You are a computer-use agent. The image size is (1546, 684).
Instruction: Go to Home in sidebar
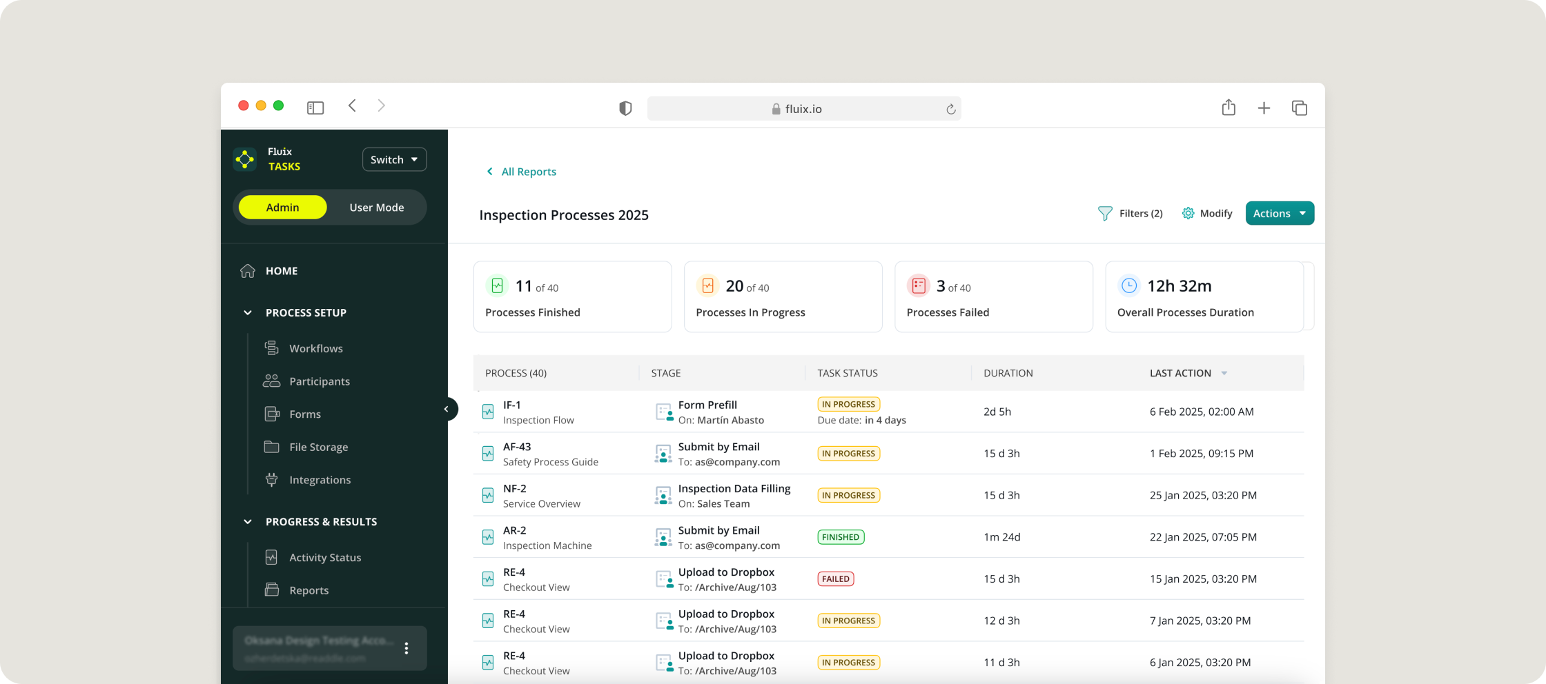[x=282, y=271]
